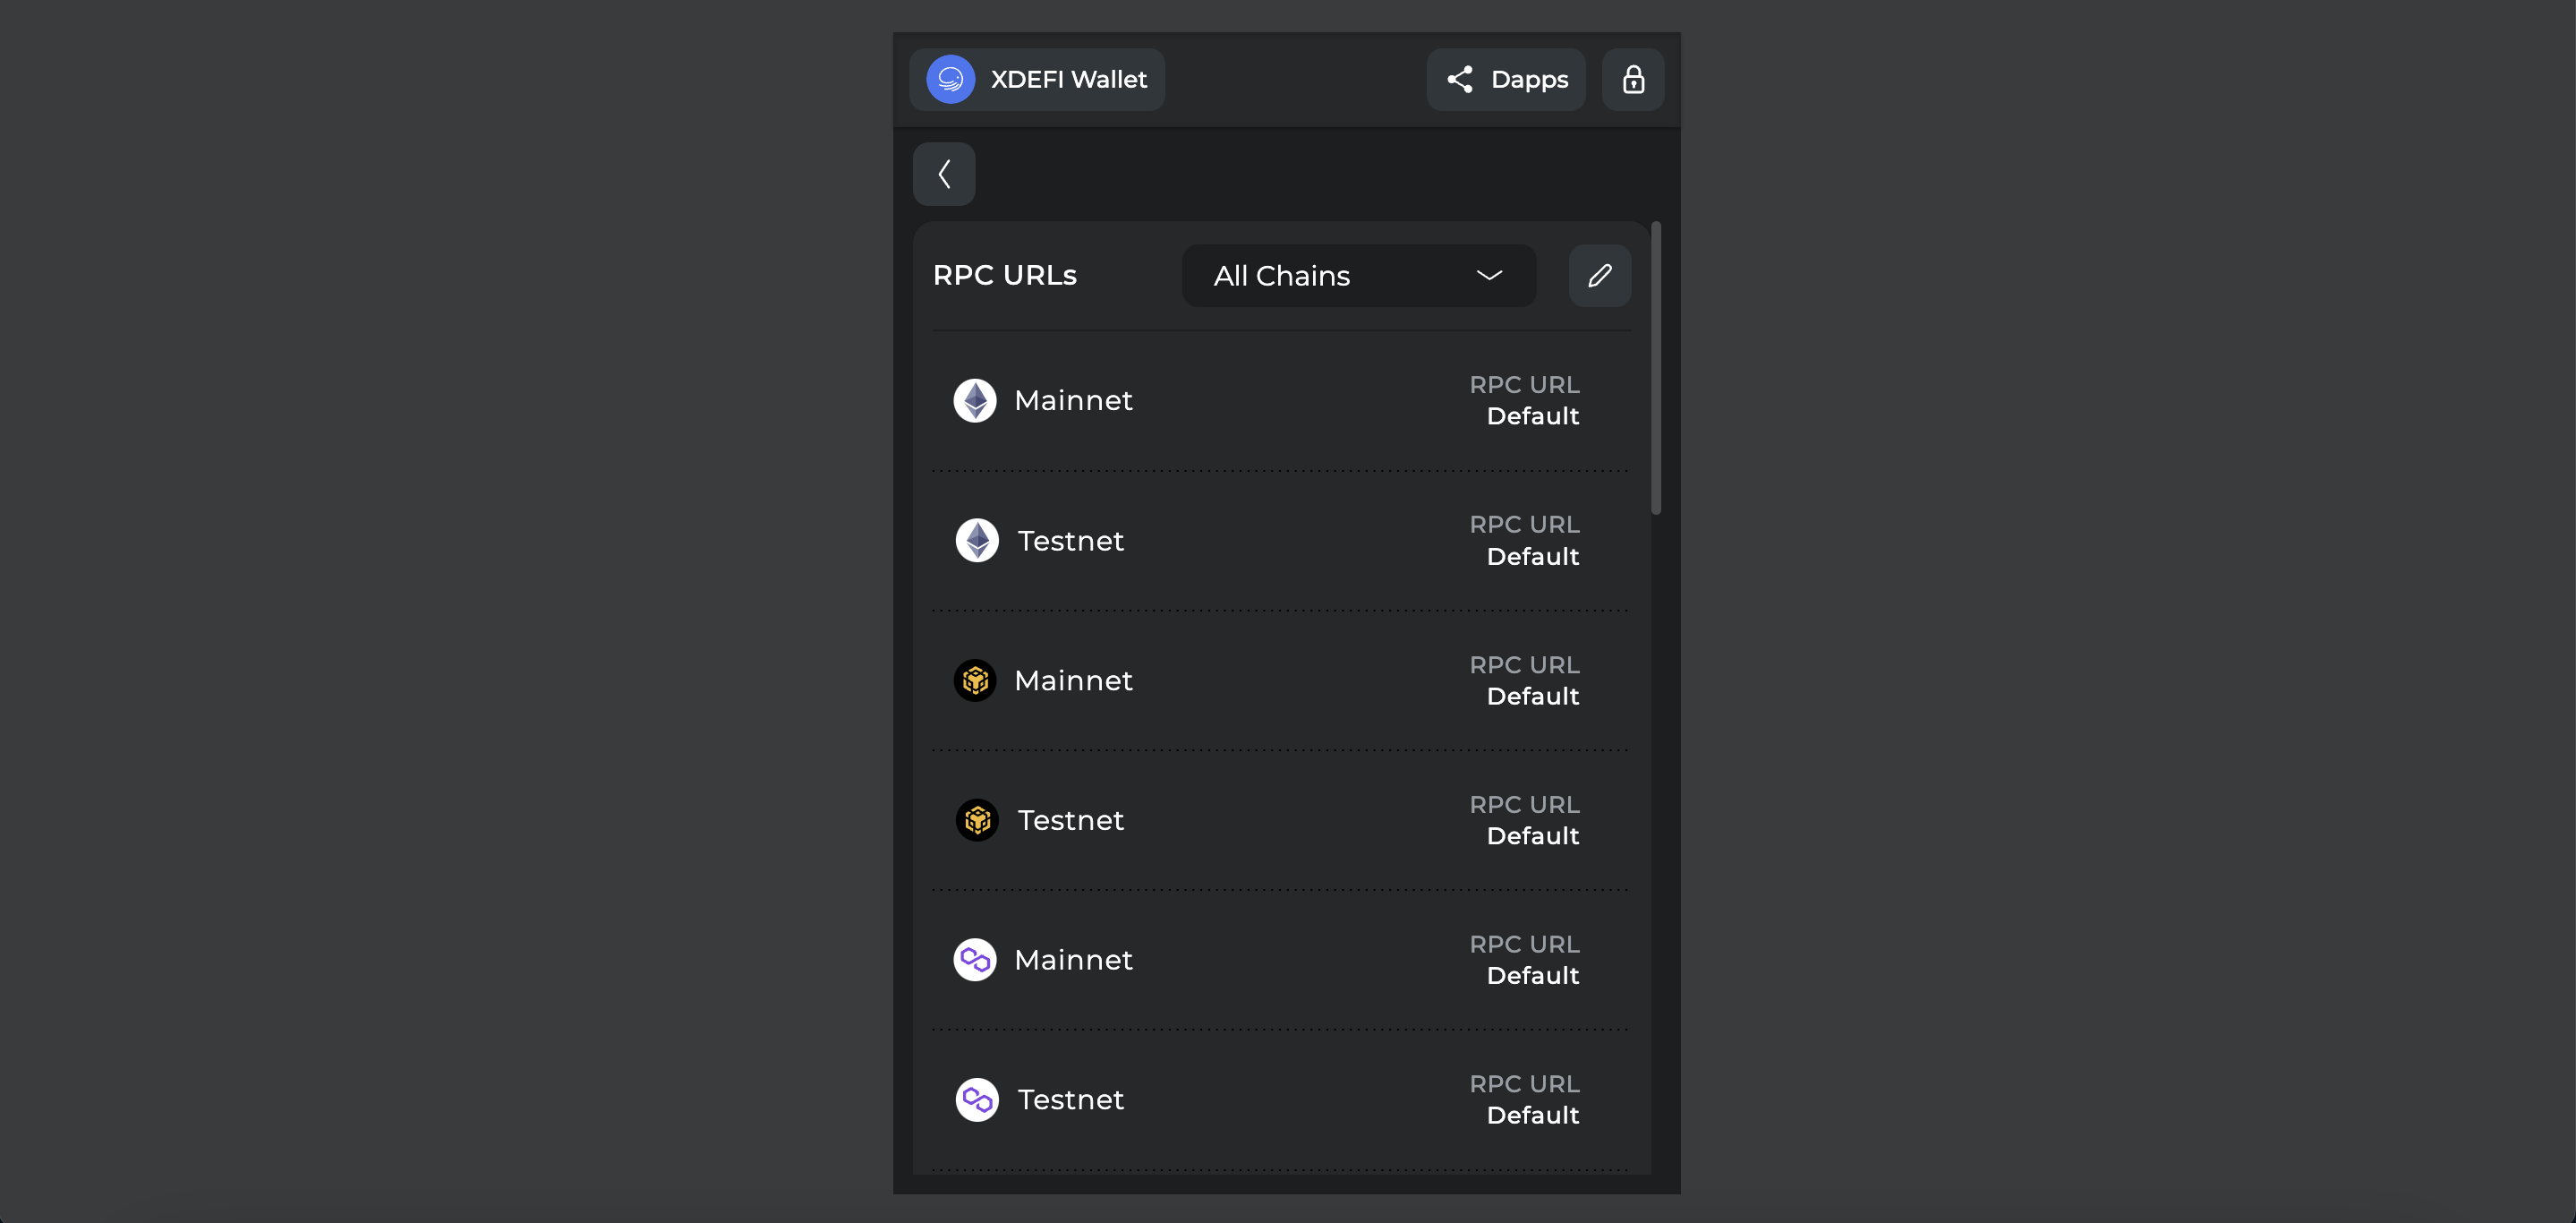Click the Dapps button text

[x=1528, y=79]
